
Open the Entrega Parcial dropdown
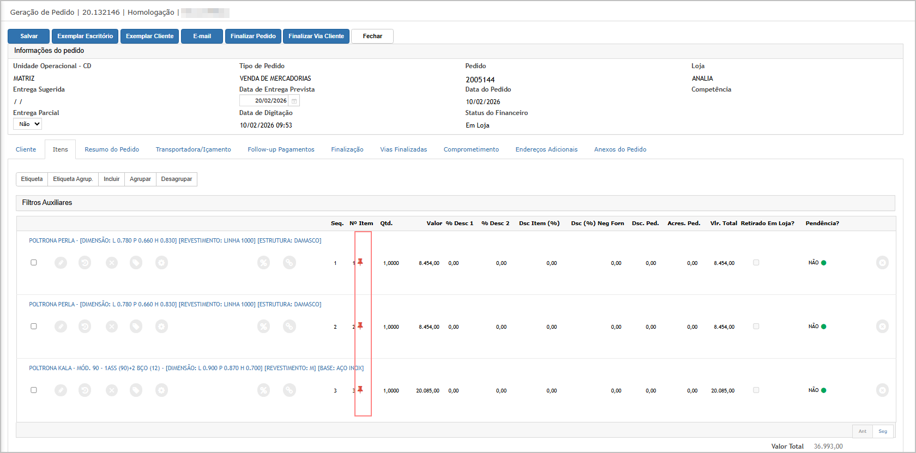(28, 124)
